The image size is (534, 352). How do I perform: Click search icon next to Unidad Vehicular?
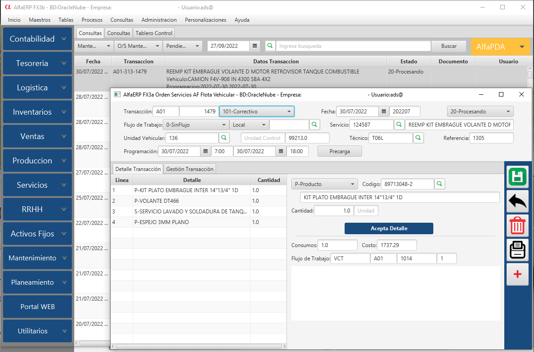click(x=224, y=138)
